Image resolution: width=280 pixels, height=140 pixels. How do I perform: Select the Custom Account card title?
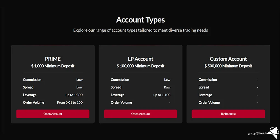coord(228,59)
